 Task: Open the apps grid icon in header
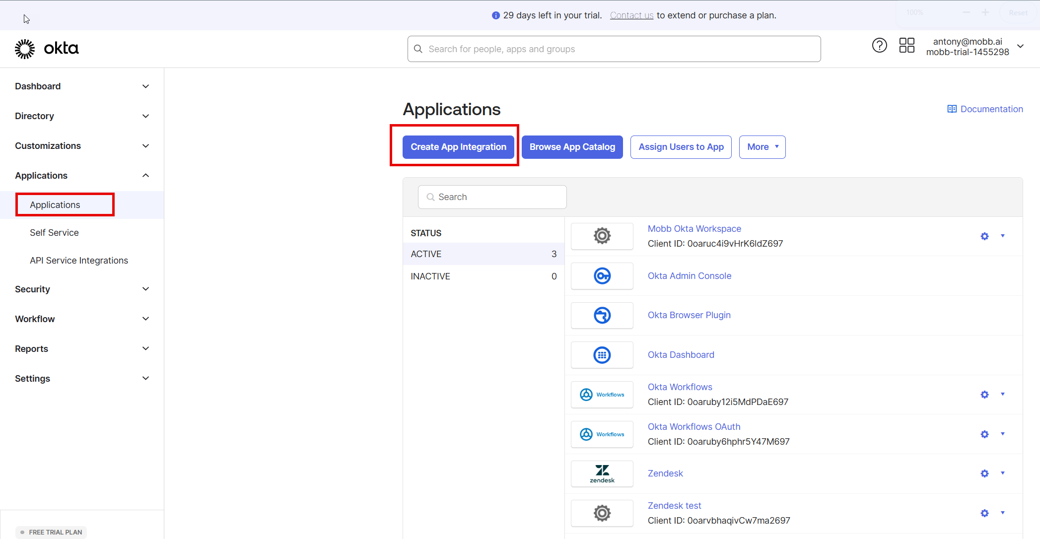click(906, 46)
